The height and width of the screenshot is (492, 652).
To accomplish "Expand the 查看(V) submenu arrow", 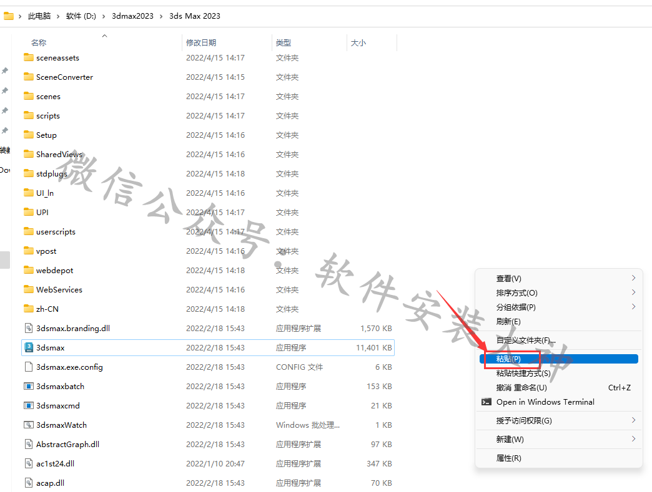I will (633, 277).
